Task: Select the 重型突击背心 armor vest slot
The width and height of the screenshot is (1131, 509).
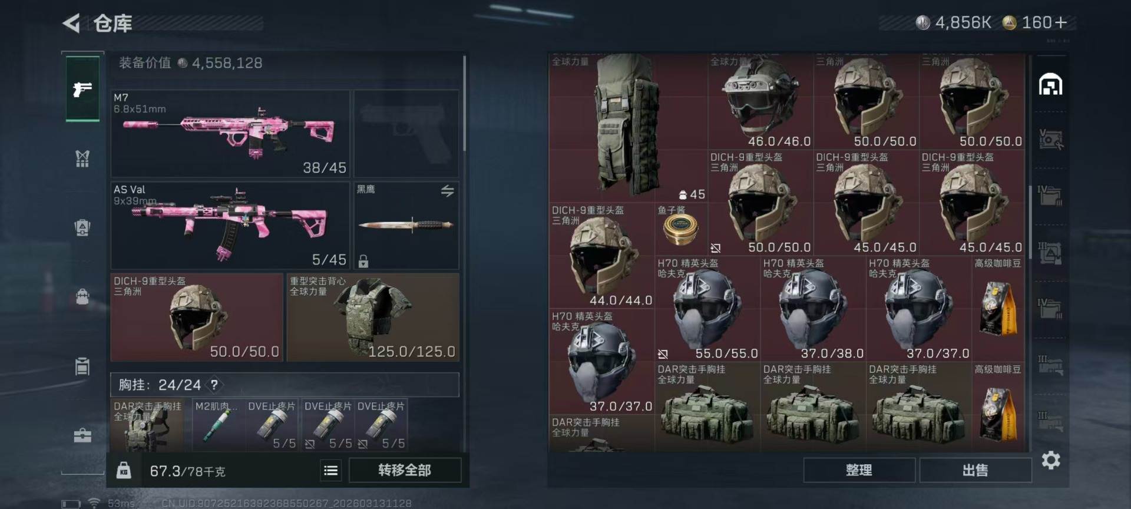Action: coord(373,317)
